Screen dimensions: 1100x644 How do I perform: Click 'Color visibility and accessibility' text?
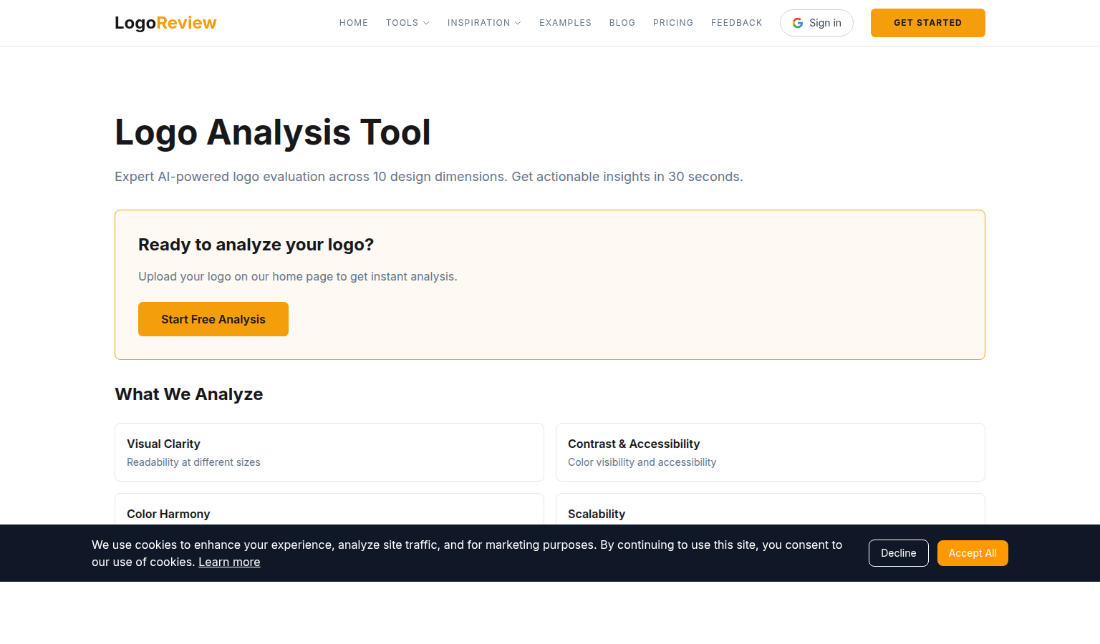(x=642, y=462)
